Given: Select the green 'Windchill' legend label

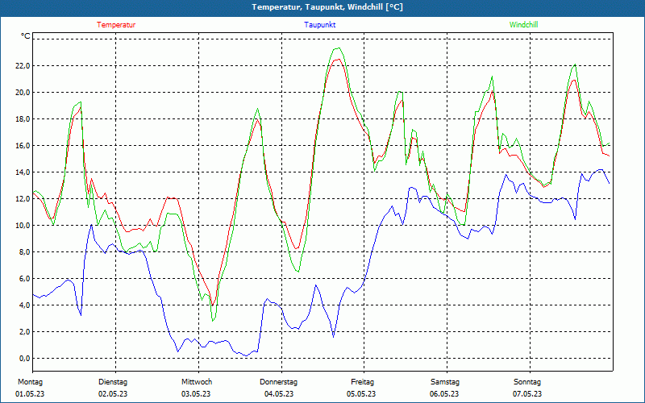Looking at the screenshot, I should click(523, 25).
